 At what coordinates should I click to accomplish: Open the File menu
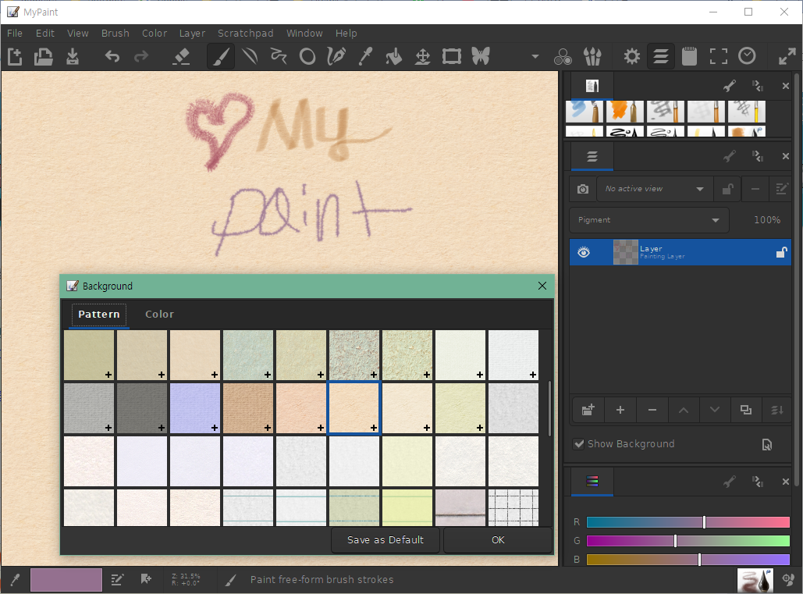15,34
